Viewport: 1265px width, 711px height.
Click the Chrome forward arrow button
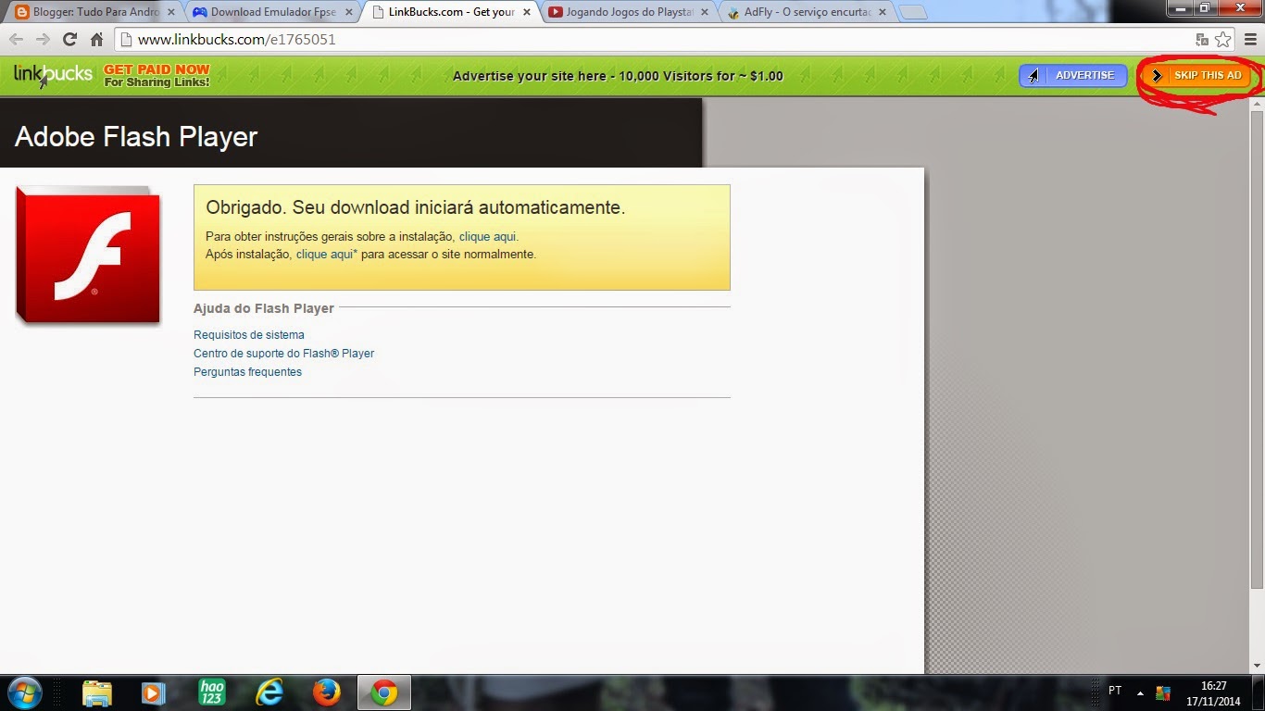coord(43,40)
